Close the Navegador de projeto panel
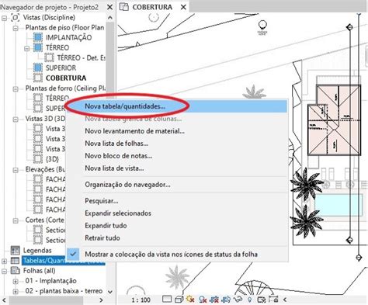368x305 pixels. click(109, 7)
